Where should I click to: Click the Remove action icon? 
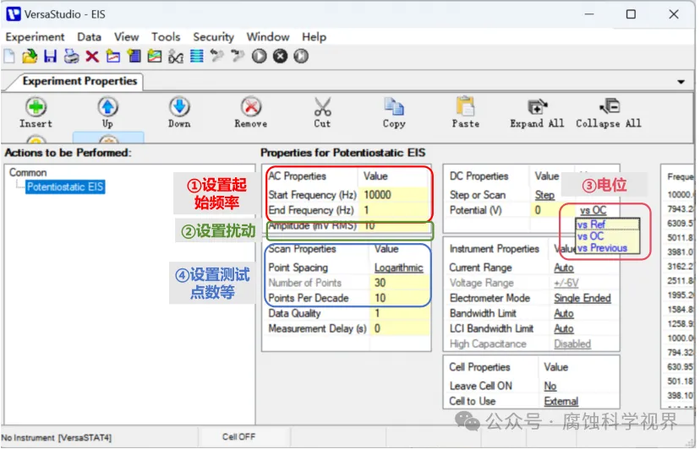251,107
